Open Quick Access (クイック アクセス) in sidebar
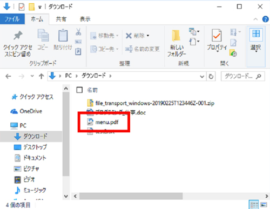The height and width of the screenshot is (209, 270). [x=32, y=97]
